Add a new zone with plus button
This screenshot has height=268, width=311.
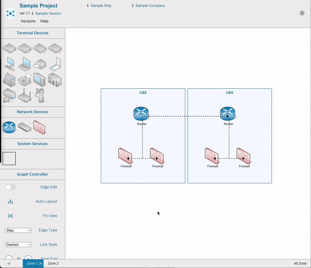pyautogui.click(x=9, y=263)
